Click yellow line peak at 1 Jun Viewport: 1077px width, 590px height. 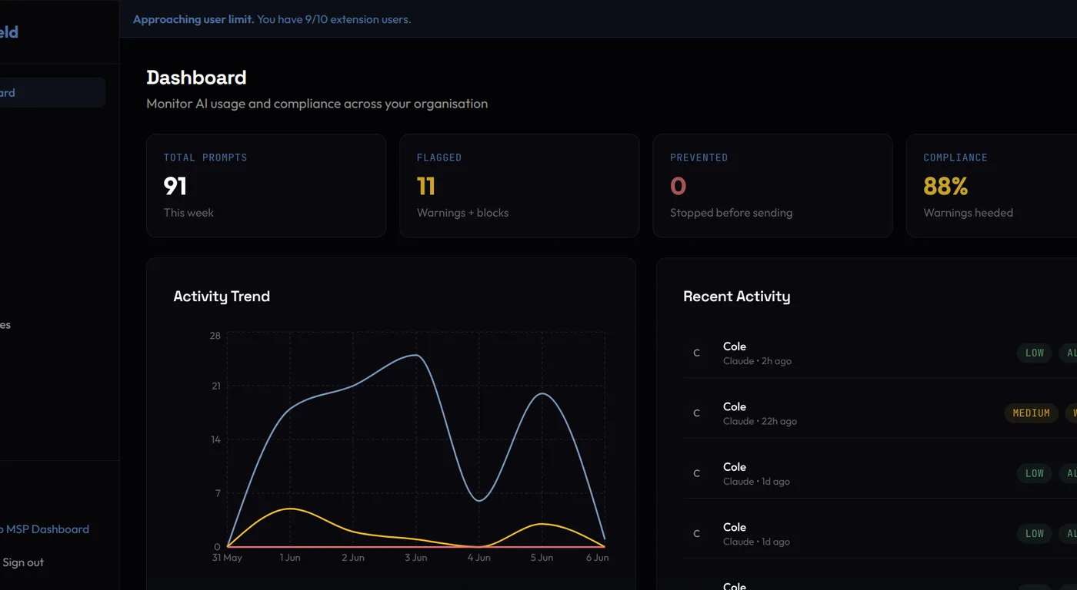(x=290, y=509)
